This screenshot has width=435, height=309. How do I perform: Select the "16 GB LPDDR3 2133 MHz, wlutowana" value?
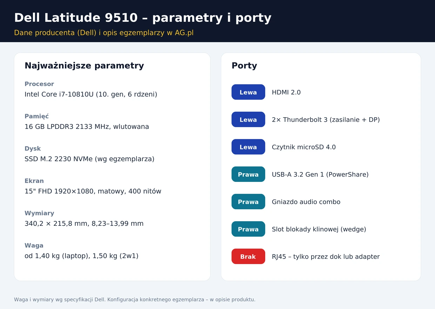tap(87, 127)
